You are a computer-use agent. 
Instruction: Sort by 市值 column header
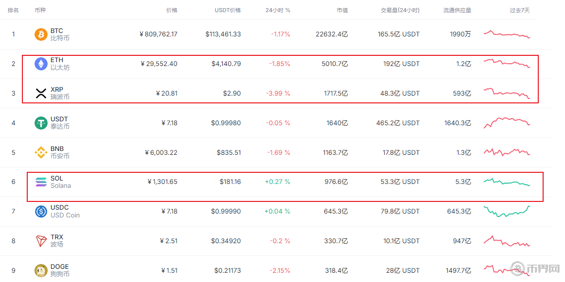point(342,10)
